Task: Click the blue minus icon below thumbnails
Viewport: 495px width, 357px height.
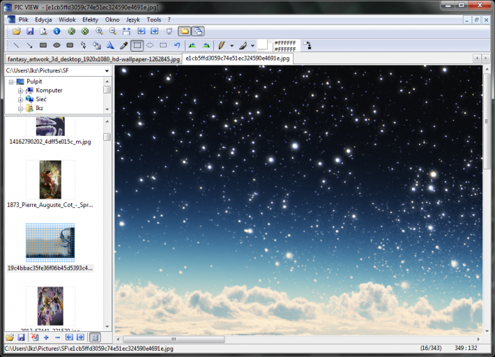Action: (x=57, y=337)
